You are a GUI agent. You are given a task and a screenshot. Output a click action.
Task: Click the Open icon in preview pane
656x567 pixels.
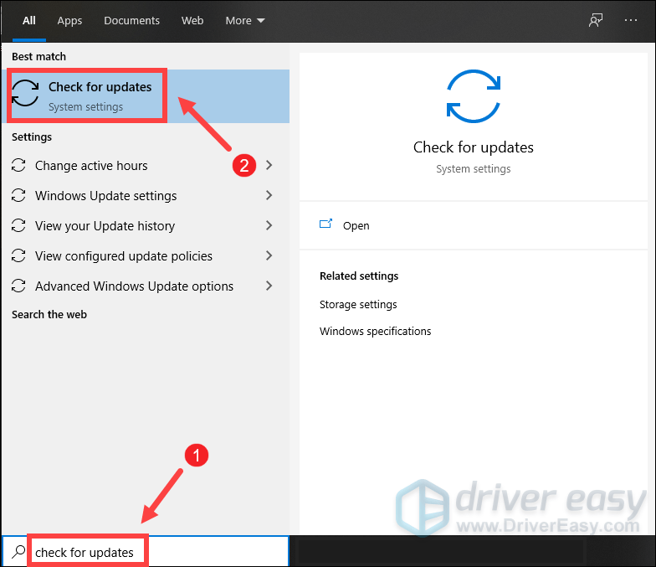326,225
